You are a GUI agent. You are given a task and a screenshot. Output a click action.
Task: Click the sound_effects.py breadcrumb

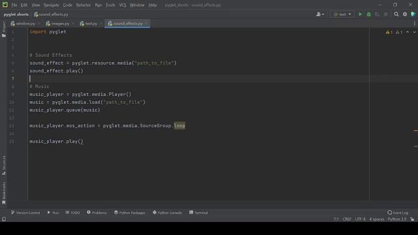pyautogui.click(x=51, y=14)
